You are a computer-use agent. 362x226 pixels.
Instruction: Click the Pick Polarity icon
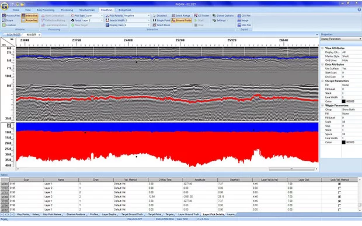107,16
